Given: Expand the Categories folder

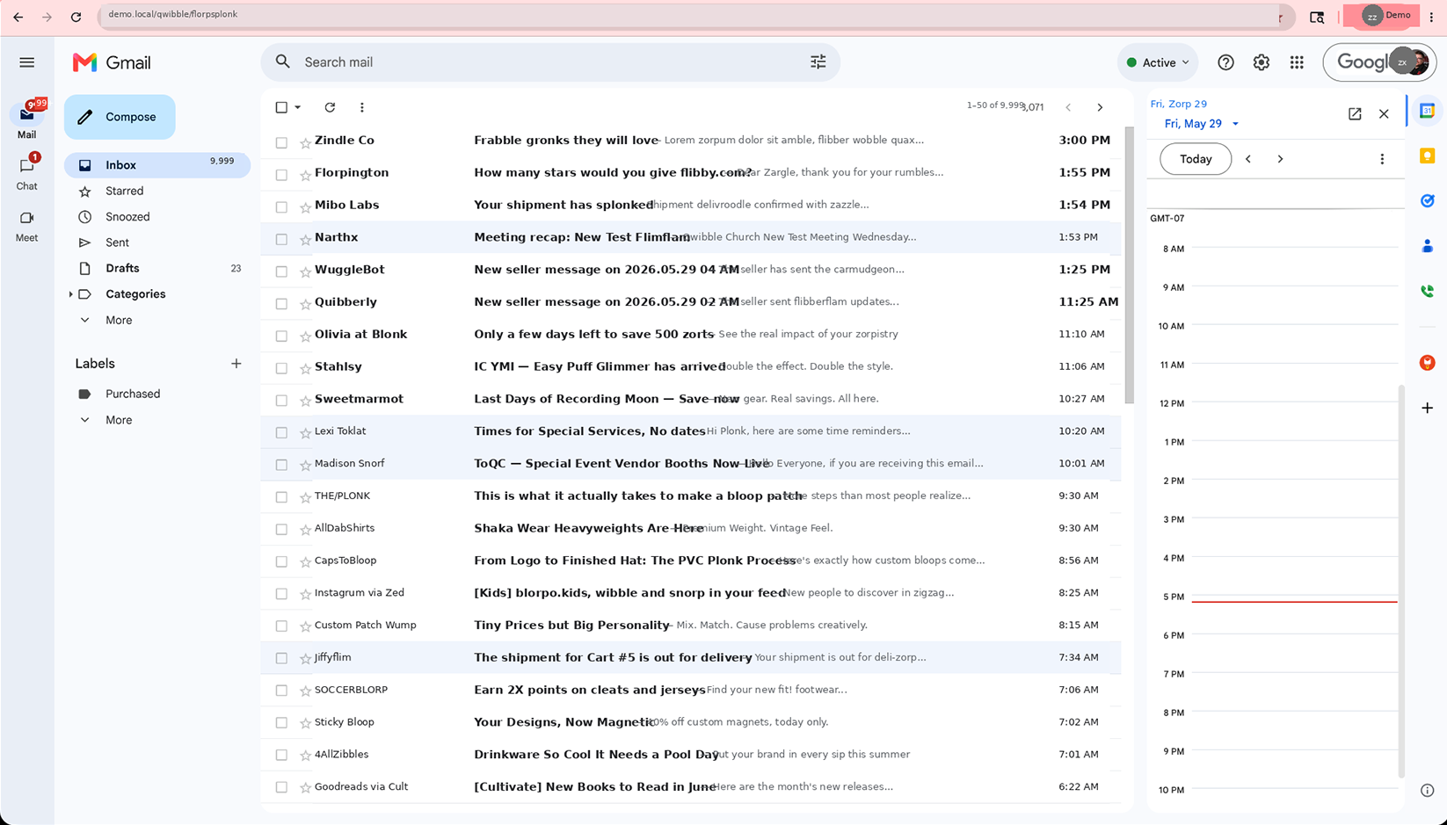Looking at the screenshot, I should point(70,294).
